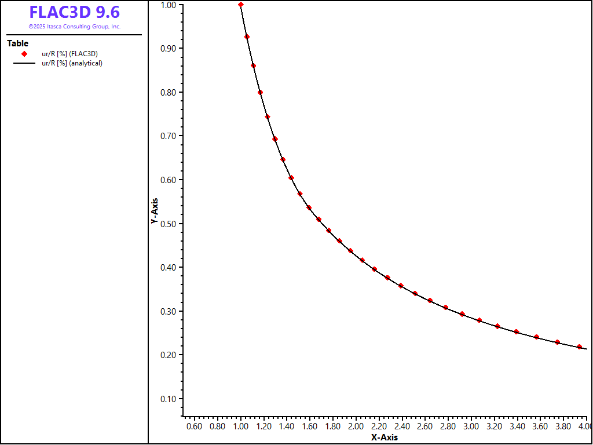Click the X-Axis title label
The image size is (593, 445).
(385, 437)
